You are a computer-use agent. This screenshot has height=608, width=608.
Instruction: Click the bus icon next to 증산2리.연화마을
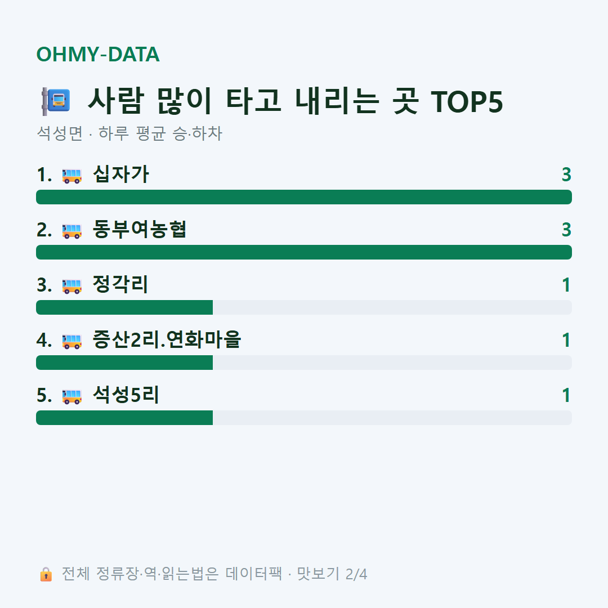(71, 341)
